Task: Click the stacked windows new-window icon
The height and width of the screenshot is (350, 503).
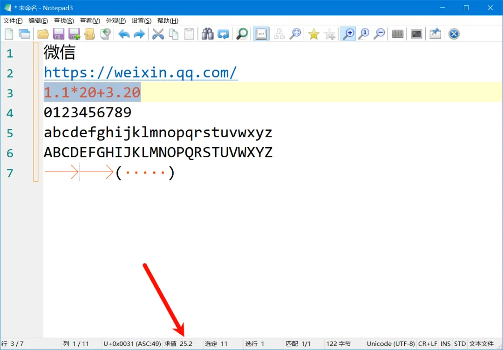Action: (24, 34)
